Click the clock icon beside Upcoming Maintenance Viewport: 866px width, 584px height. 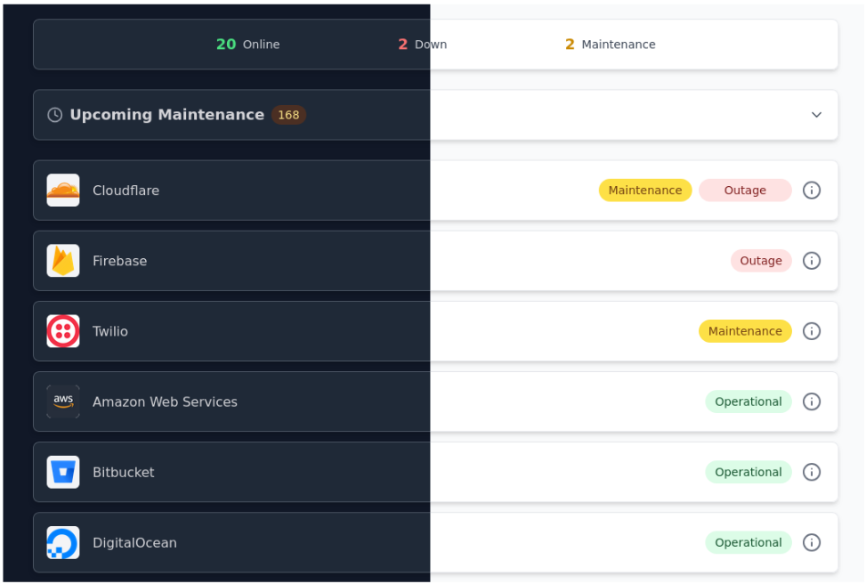54,115
